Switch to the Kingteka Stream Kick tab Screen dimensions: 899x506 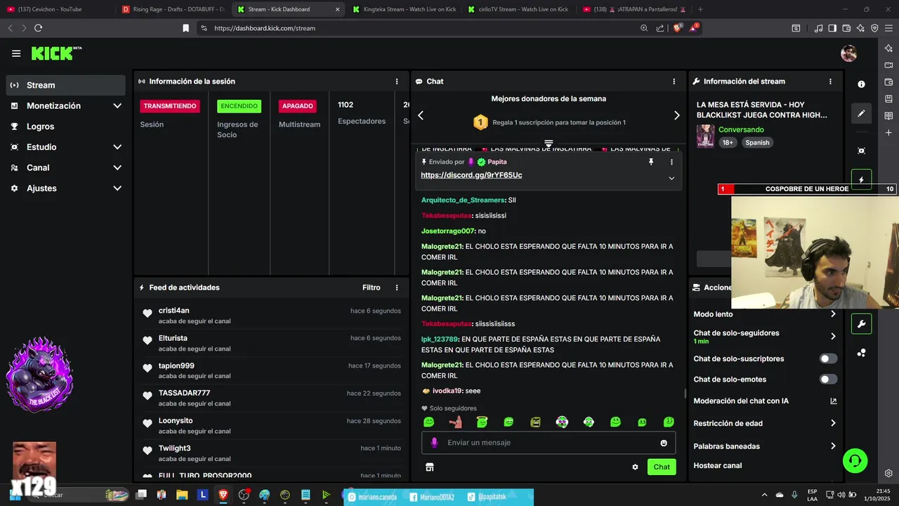[404, 9]
